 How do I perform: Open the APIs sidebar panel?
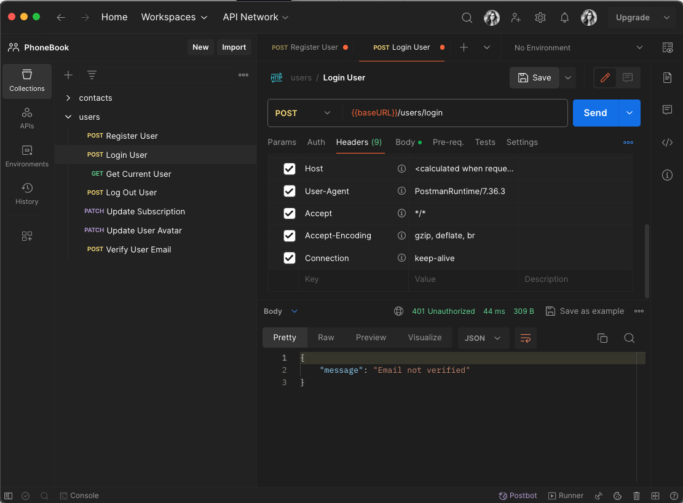click(x=26, y=119)
